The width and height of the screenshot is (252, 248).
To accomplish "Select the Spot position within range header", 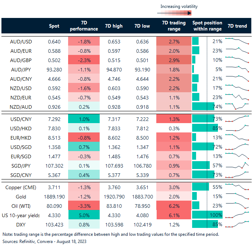I will (207, 26).
